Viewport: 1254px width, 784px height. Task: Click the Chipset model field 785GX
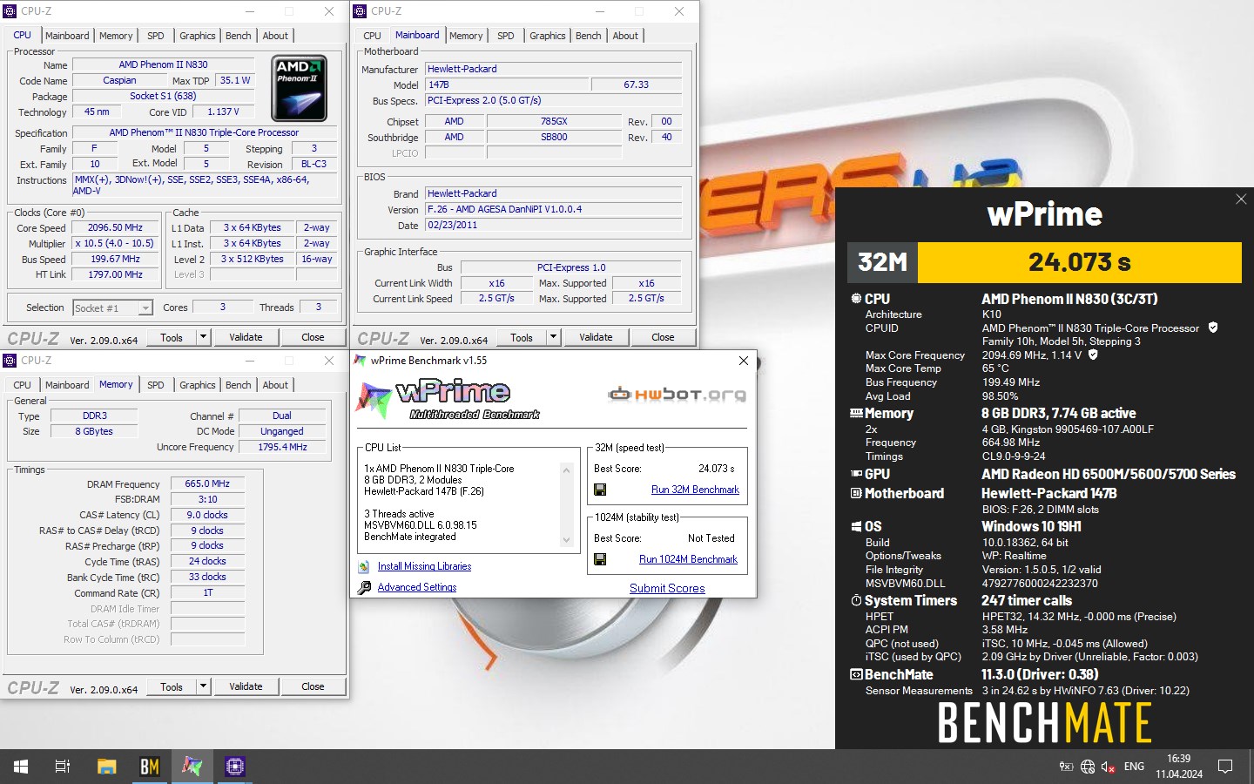click(554, 121)
